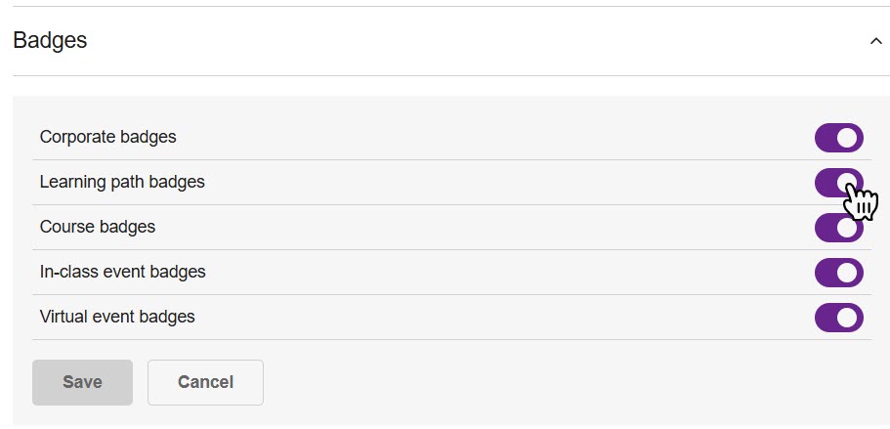
Task: Switch off In-class event badges
Action: point(838,273)
